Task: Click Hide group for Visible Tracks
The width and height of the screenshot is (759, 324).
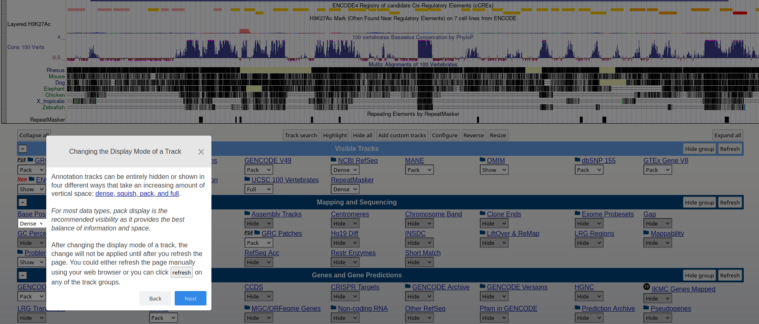Action: 699,149
